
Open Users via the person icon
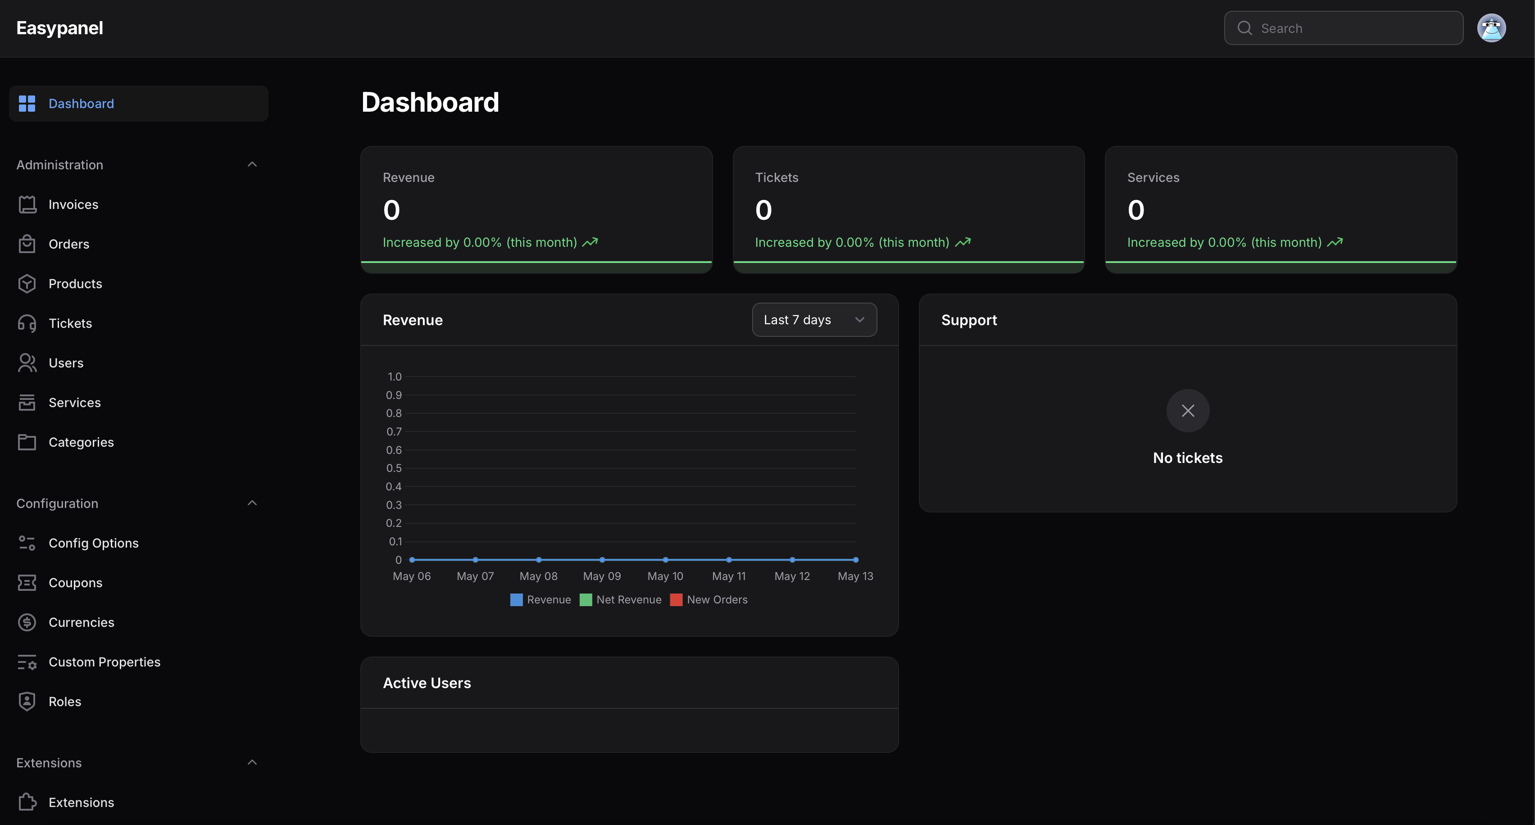point(27,363)
